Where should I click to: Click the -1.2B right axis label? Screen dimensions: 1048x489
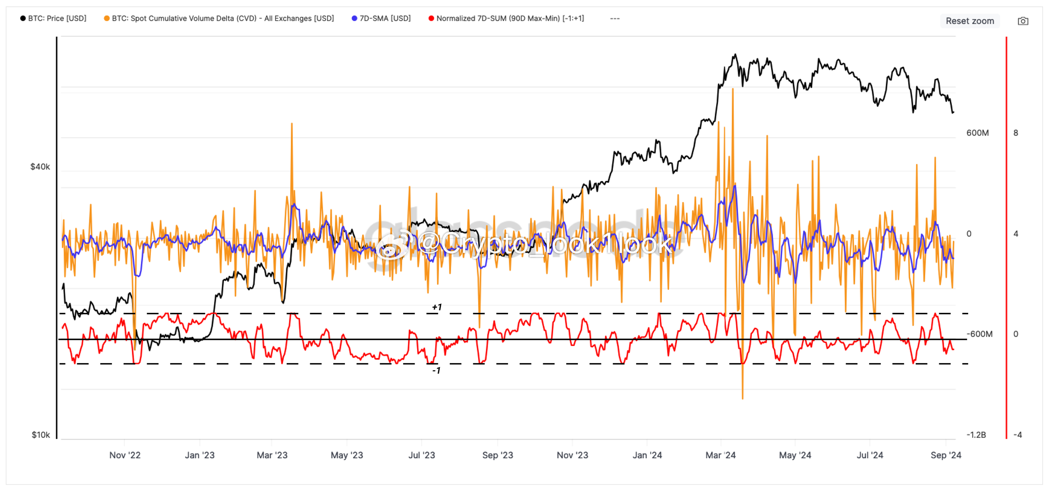pos(976,435)
